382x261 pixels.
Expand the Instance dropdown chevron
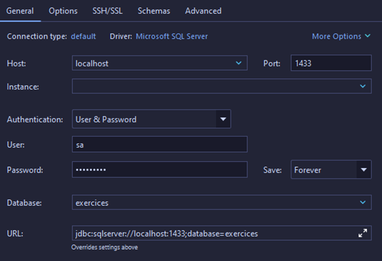362,86
